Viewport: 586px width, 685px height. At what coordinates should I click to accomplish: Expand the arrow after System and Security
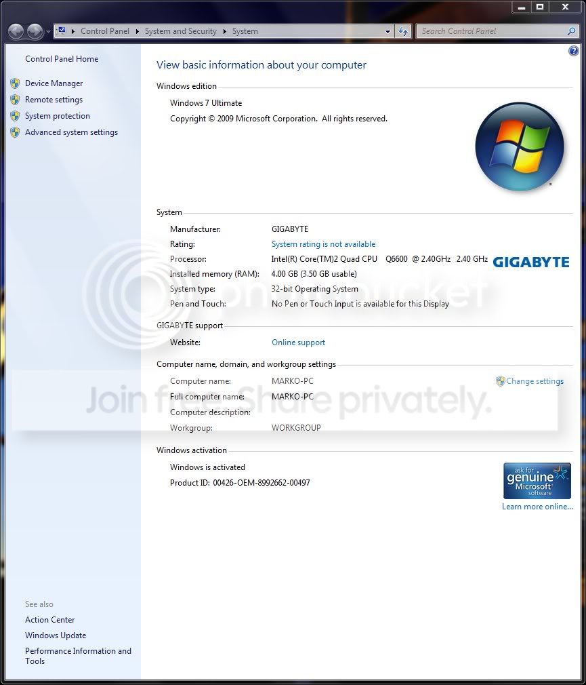tap(225, 31)
